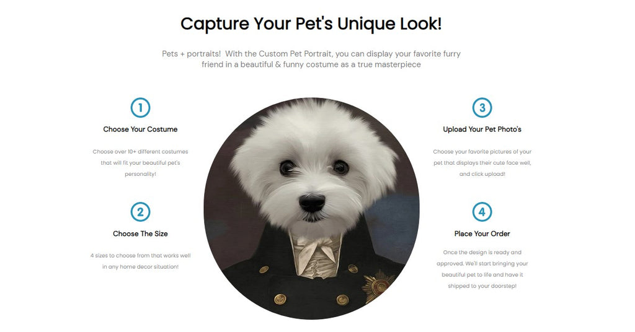This screenshot has width=635, height=332.
Task: Select the Choose Your Costume heading
Action: click(140, 129)
